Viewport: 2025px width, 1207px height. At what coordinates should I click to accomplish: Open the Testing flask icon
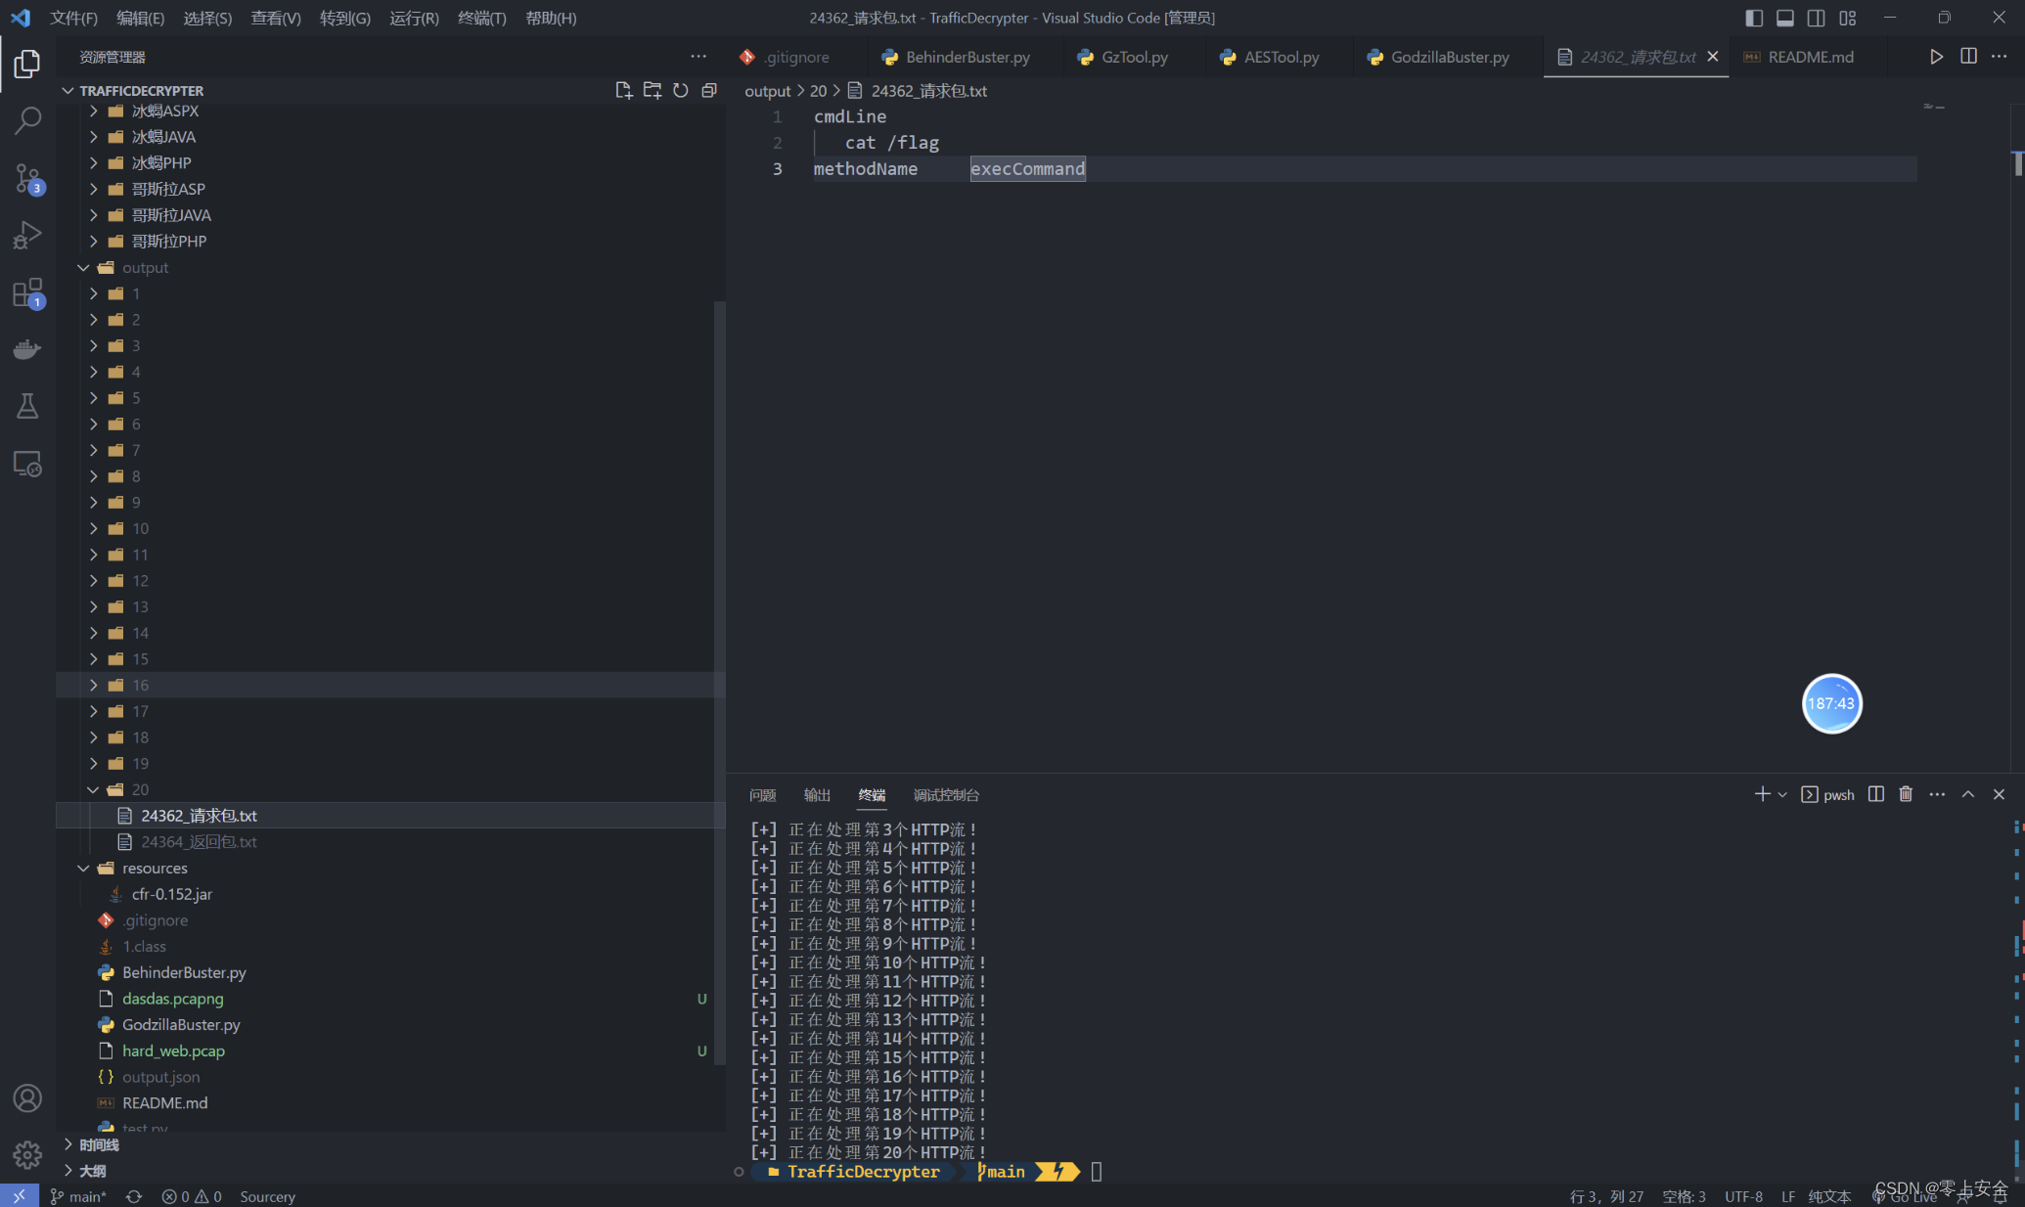pyautogui.click(x=27, y=406)
